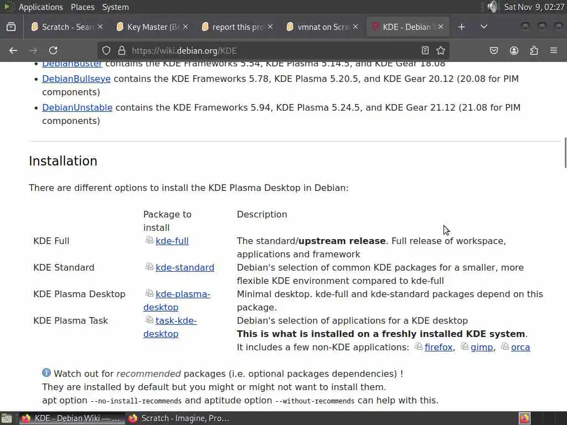This screenshot has width=567, height=425.
Task: Open the firefox package link
Action: point(439,347)
